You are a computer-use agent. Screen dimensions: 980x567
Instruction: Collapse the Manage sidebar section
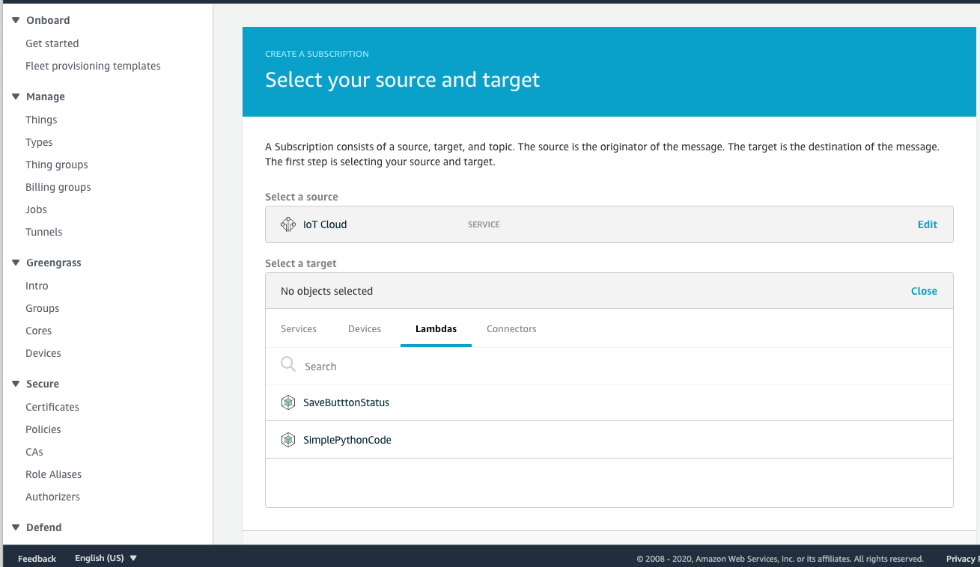(x=16, y=96)
